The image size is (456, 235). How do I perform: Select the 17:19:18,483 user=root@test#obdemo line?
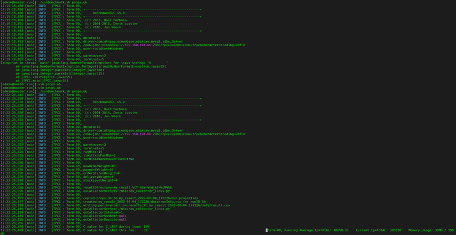pyautogui.click(x=61, y=48)
